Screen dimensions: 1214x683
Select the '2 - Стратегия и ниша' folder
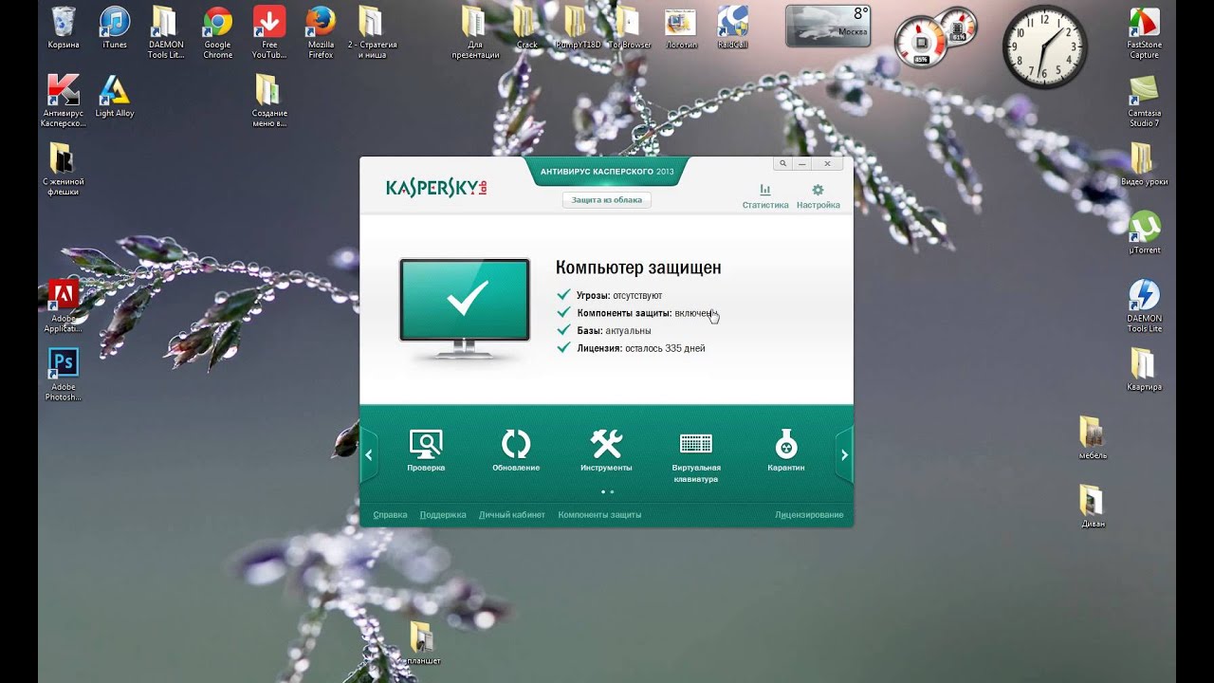tap(372, 33)
